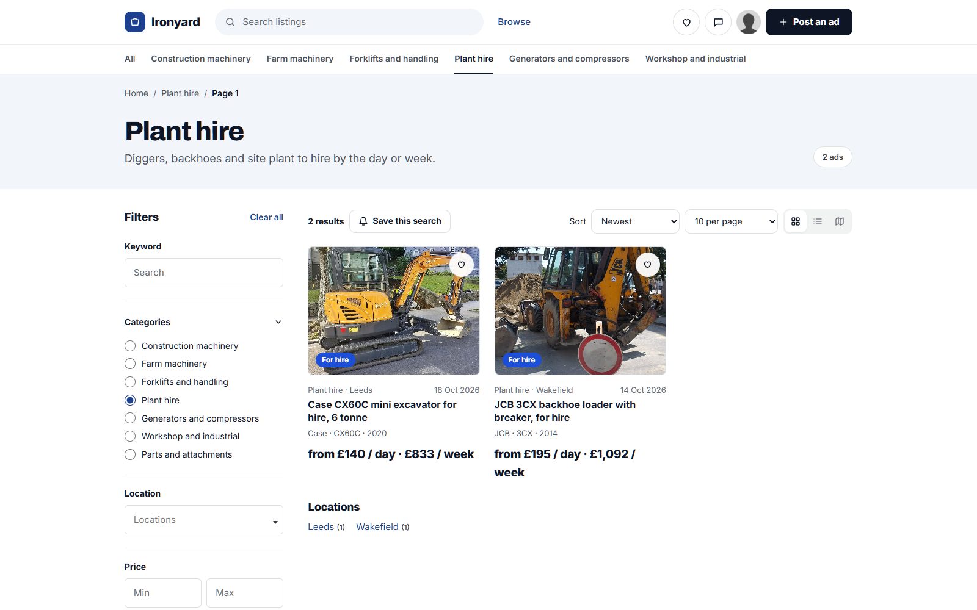Click the Post an ad button

pyautogui.click(x=809, y=22)
